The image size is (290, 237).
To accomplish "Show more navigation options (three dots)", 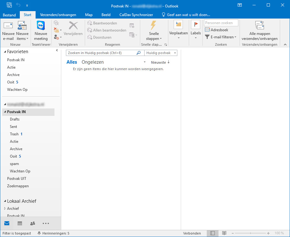I will [46, 223].
